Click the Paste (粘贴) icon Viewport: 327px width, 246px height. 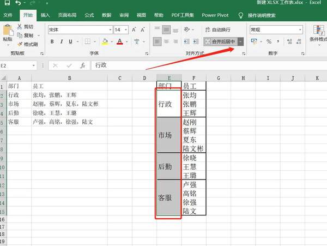(8, 32)
